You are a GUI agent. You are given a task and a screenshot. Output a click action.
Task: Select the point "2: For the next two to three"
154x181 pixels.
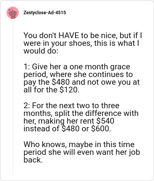coord(81,117)
